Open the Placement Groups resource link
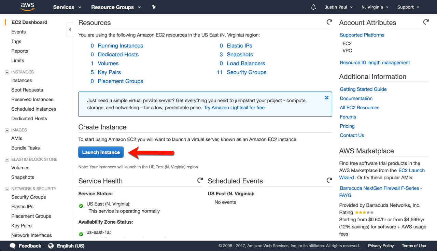The image size is (437, 251). [121, 81]
